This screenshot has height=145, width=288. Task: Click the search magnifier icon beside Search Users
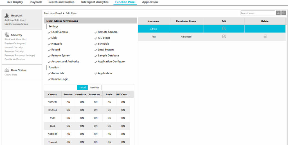point(278,13)
